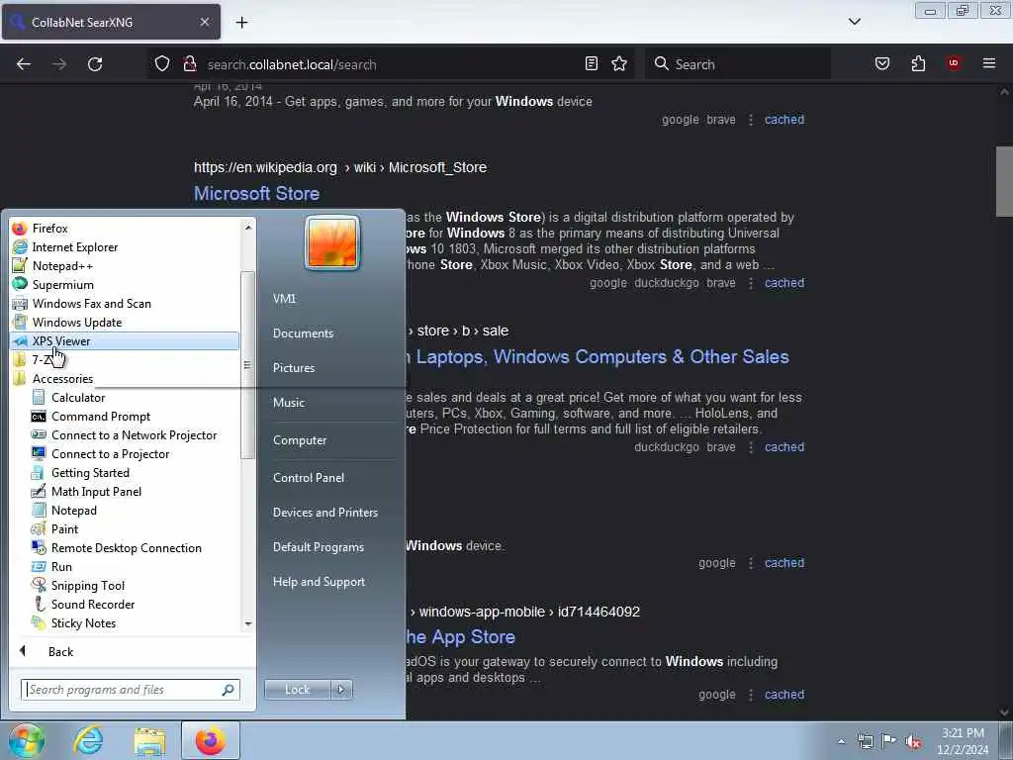The height and width of the screenshot is (760, 1013).
Task: Open Control Panel
Action: pyautogui.click(x=309, y=478)
